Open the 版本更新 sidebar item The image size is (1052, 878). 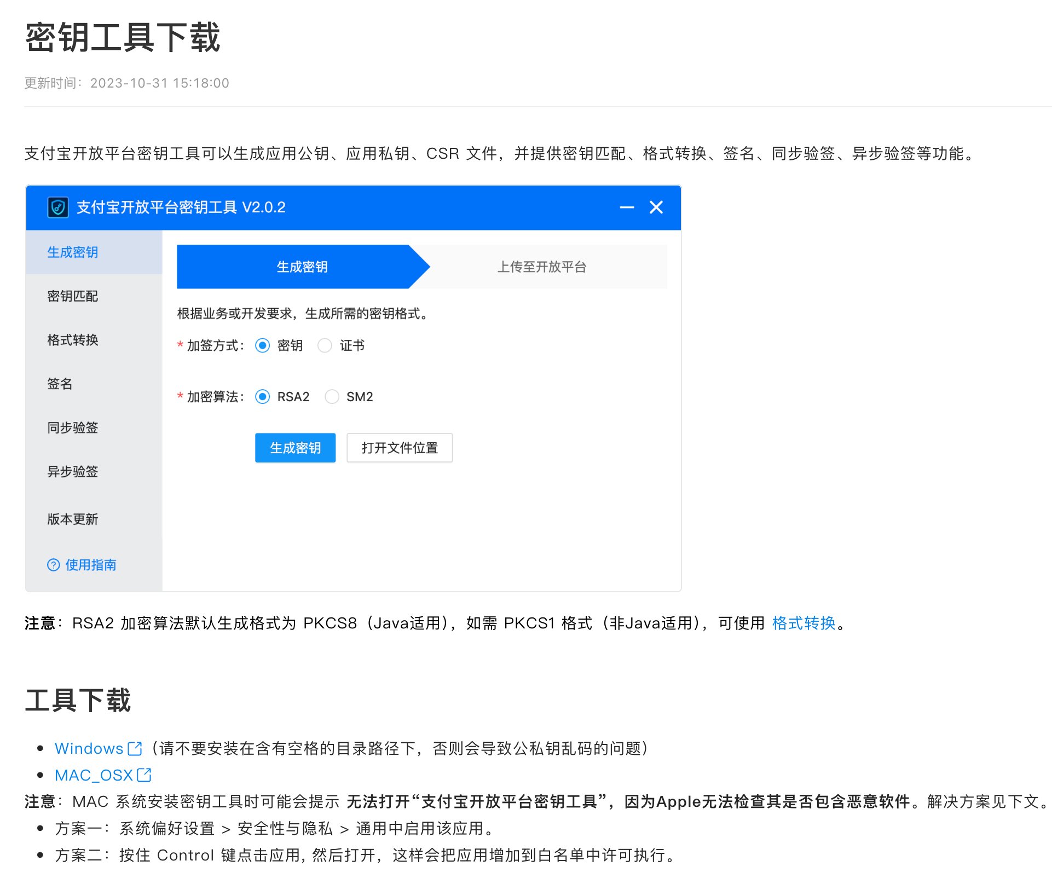click(x=73, y=519)
